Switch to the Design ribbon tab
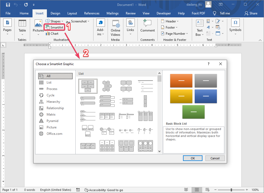This screenshot has width=264, height=193. click(x=55, y=13)
